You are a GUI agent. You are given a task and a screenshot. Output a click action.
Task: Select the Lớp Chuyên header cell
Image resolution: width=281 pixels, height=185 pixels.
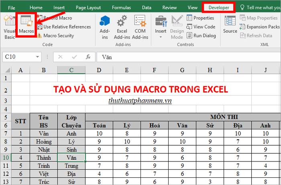71,121
